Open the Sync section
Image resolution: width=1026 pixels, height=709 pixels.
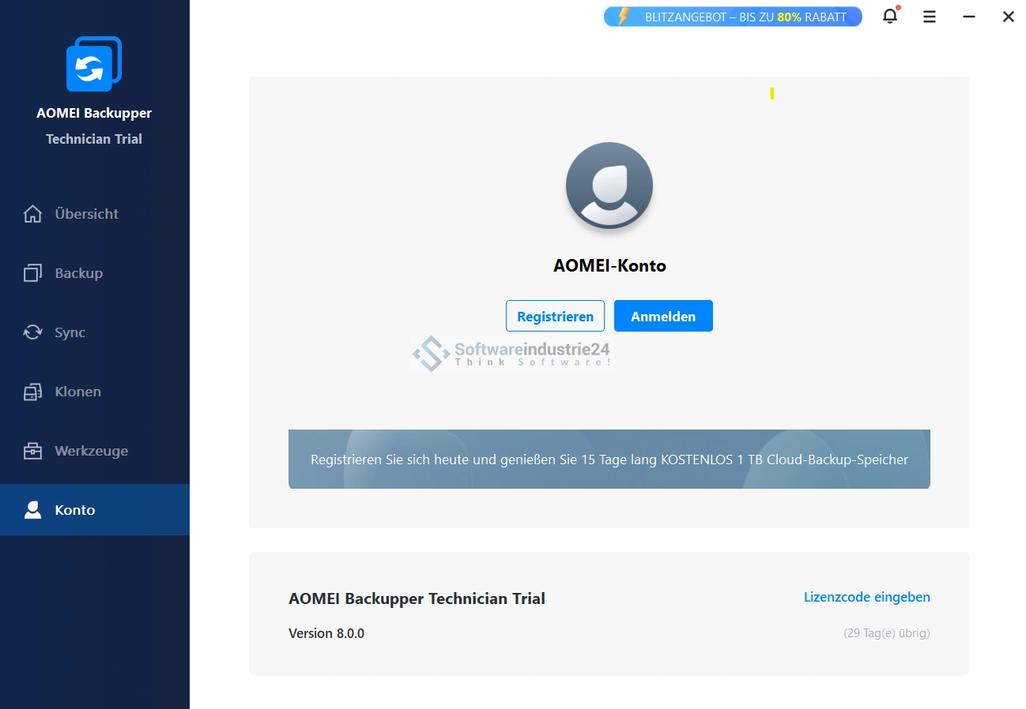coord(70,332)
